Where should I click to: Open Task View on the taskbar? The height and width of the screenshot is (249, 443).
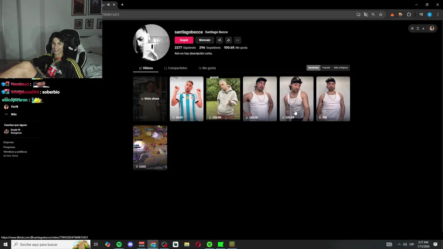96,245
